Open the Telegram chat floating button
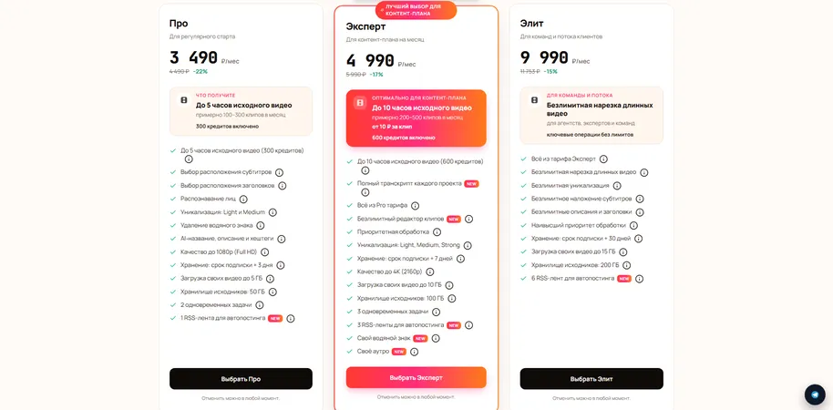This screenshot has height=410, width=833. coord(815,395)
